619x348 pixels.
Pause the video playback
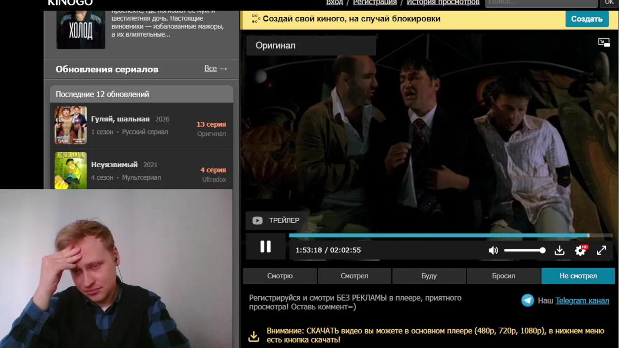point(265,247)
